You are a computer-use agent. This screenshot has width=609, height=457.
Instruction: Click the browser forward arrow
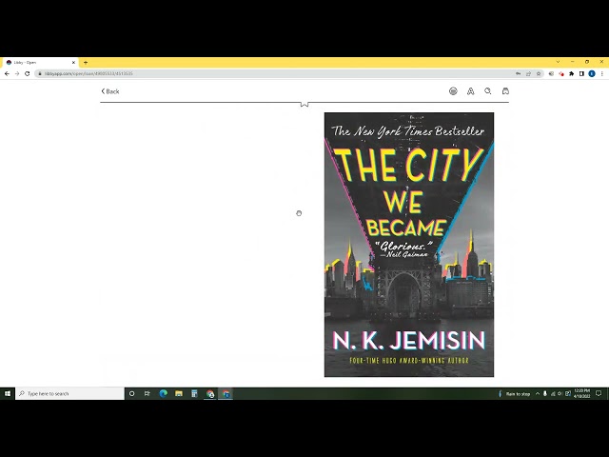click(17, 73)
